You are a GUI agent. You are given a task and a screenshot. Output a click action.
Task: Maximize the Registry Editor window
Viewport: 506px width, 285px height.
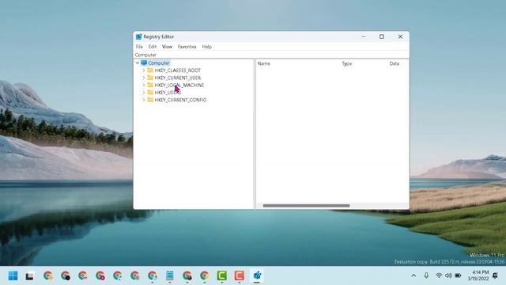pyautogui.click(x=382, y=36)
